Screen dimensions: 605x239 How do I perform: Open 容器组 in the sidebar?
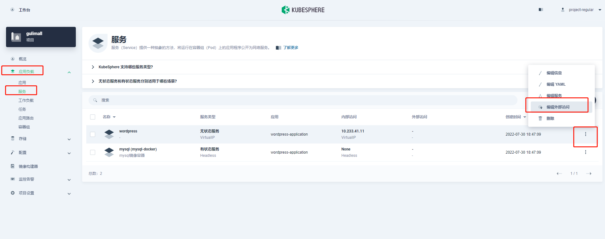(x=24, y=127)
